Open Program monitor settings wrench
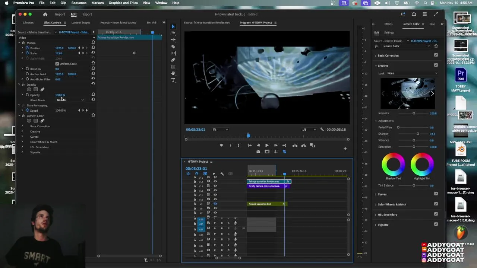Image resolution: width=477 pixels, height=268 pixels. (322, 130)
